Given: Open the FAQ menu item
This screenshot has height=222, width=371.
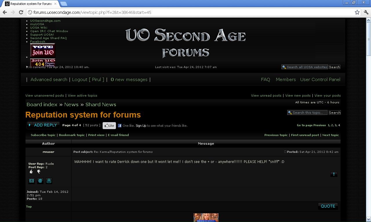Looking at the screenshot, I should (x=265, y=80).
